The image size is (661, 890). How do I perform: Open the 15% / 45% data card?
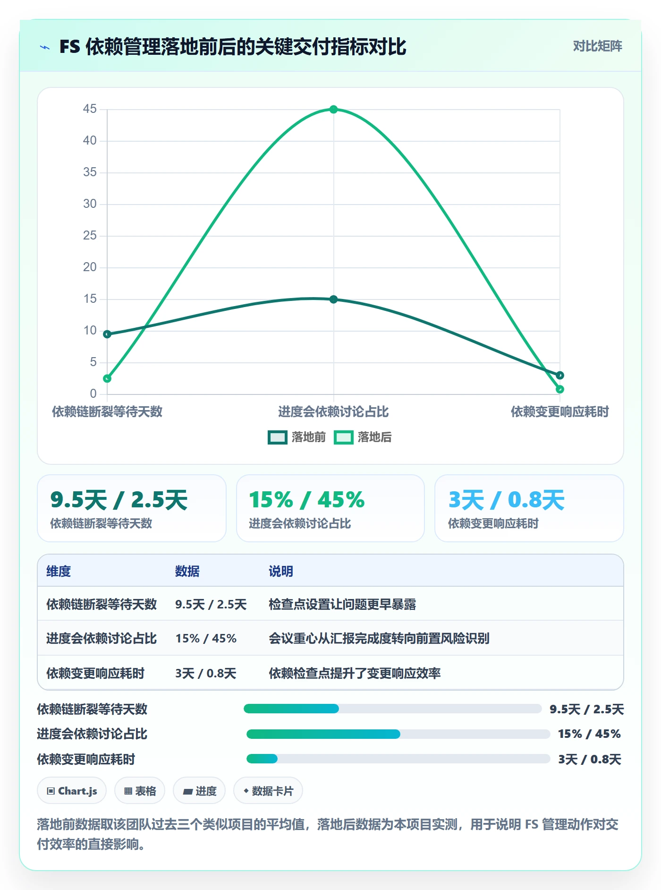point(330,508)
